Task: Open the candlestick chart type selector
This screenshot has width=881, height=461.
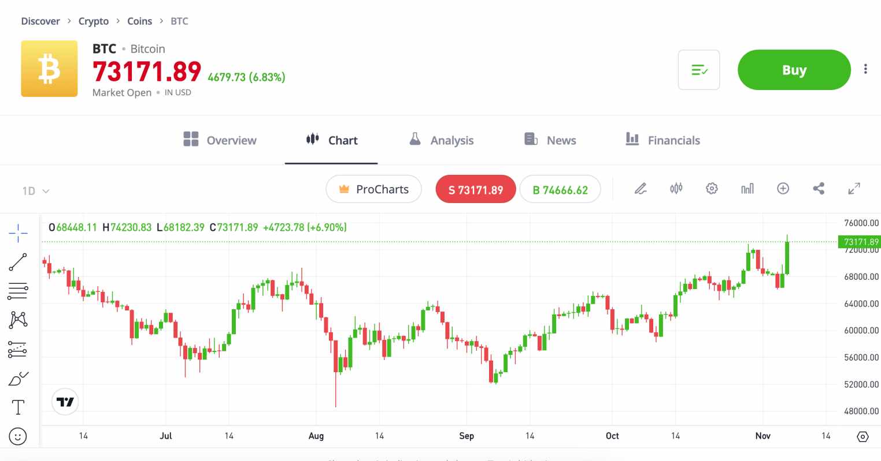Action: (x=676, y=189)
